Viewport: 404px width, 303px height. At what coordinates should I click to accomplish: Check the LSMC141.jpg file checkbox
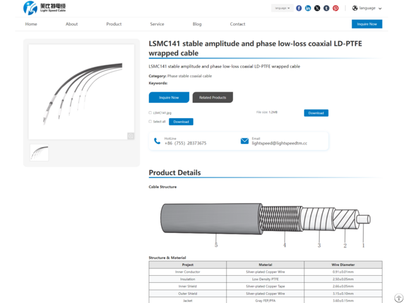(150, 112)
